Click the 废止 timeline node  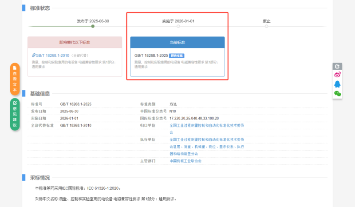point(266,26)
